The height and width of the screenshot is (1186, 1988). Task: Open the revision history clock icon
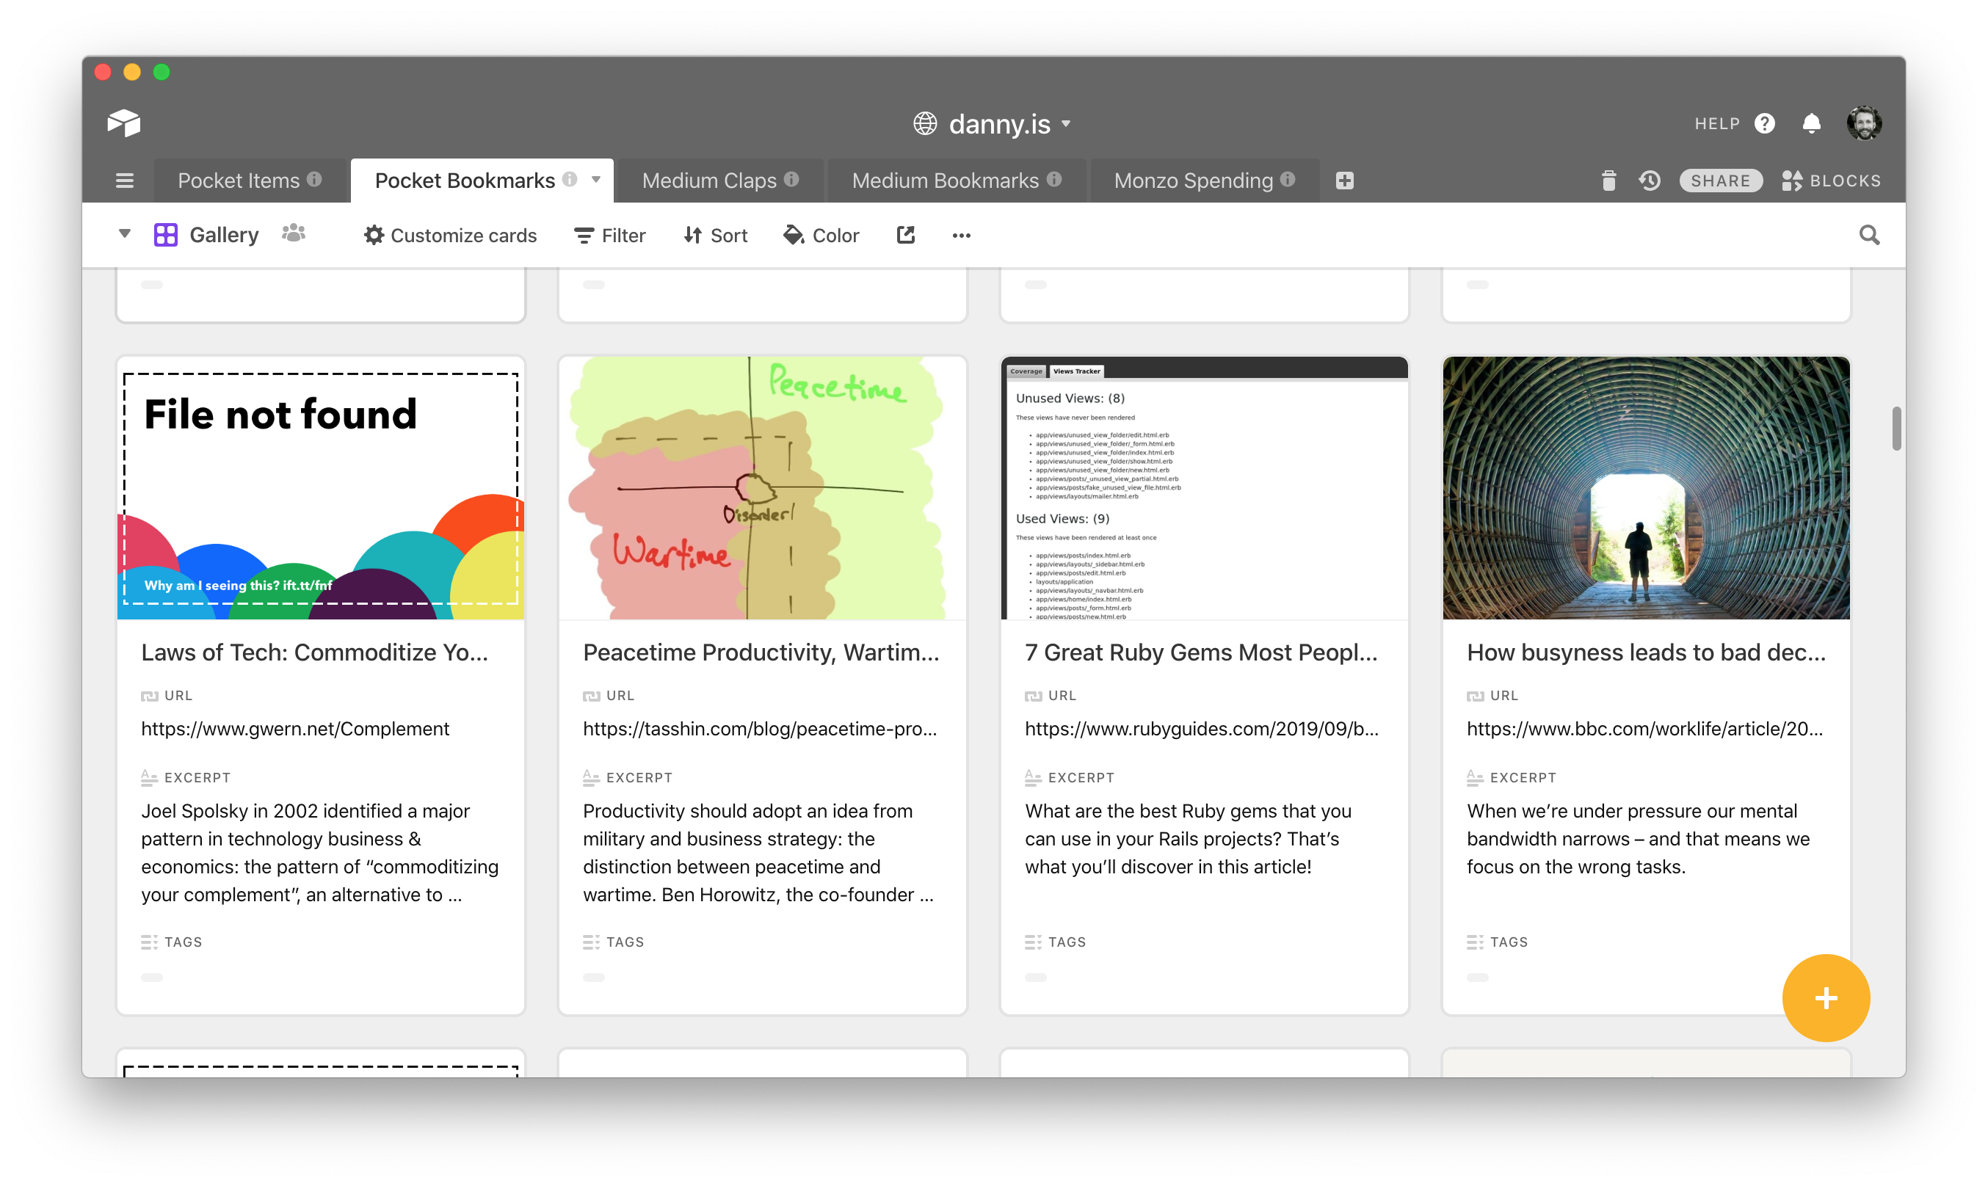point(1649,181)
